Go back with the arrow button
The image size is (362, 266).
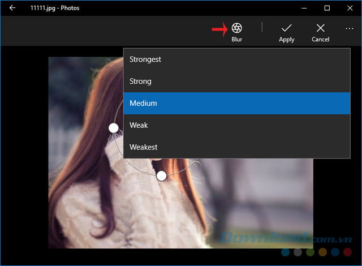[x=12, y=8]
